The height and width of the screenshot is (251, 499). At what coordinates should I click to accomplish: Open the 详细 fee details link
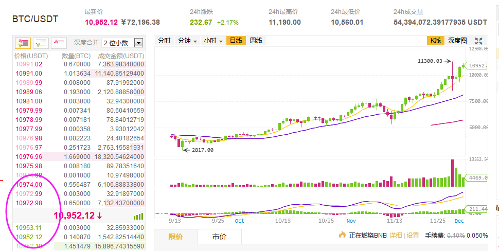[x=396, y=236]
